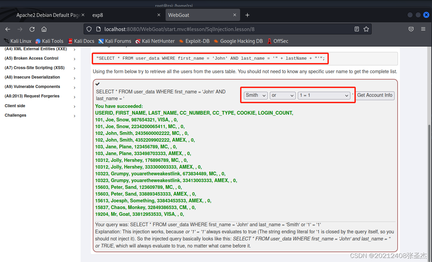Open the OffSec bookmark
This screenshot has height=262, width=432.
(x=278, y=41)
